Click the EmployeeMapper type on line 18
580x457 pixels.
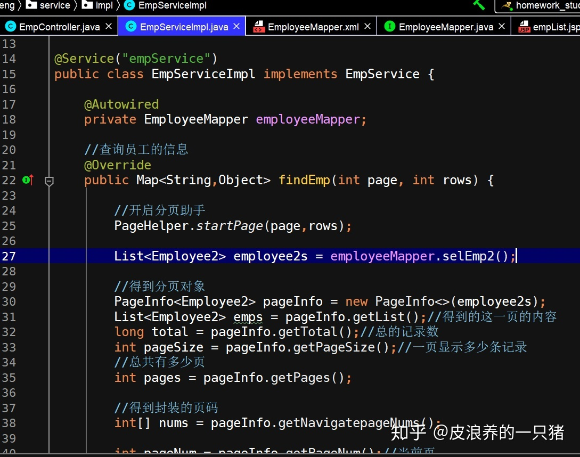[196, 119]
